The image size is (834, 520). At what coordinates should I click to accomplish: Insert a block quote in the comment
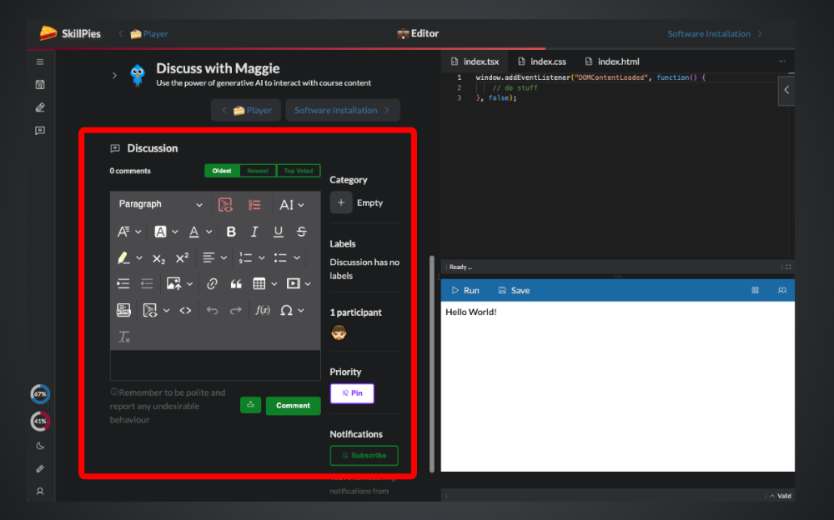pyautogui.click(x=236, y=283)
